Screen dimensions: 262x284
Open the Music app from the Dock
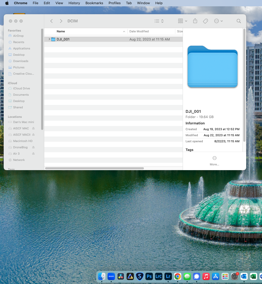[206, 276]
